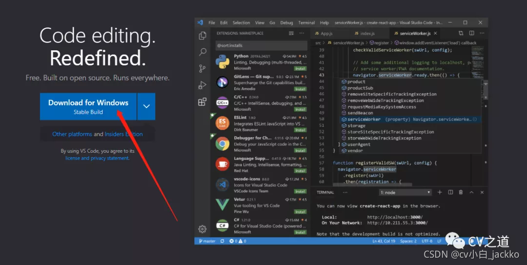Click the ESLint extension icon
This screenshot has width=527, height=265.
[x=223, y=123]
